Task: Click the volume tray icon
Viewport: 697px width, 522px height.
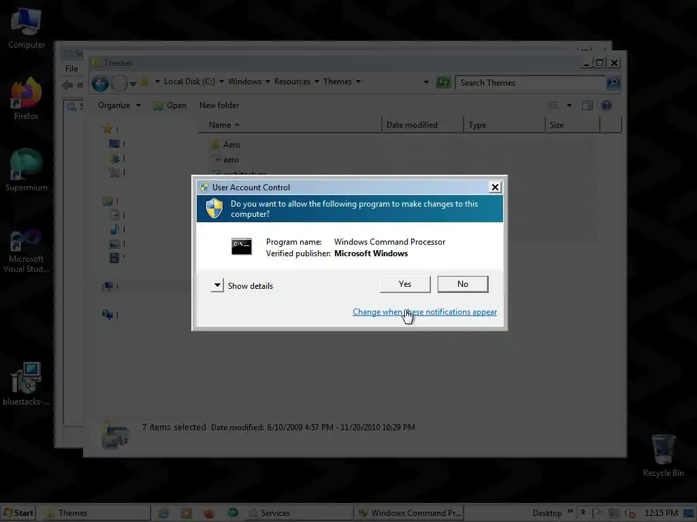Action: point(630,513)
